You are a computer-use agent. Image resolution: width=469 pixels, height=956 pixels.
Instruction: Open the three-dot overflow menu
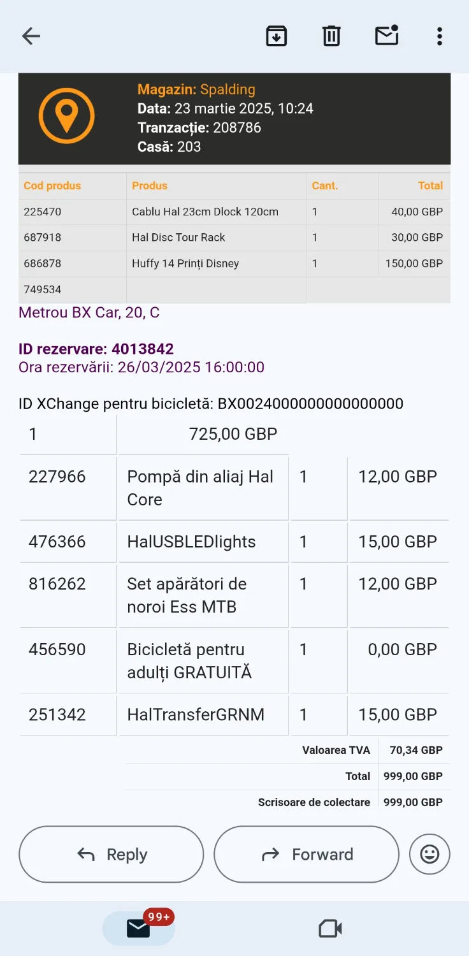click(x=439, y=36)
